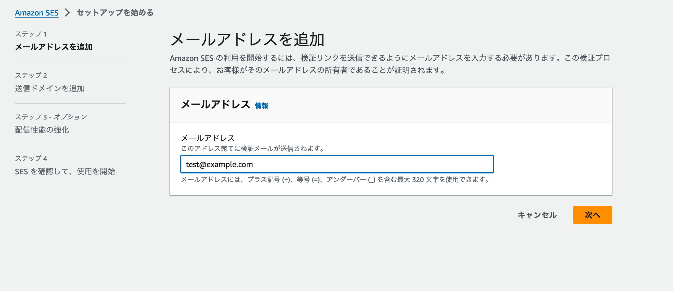Viewport: 673px width, 291px height.
Task: Click the intro paragraph about verification links
Action: (387, 64)
